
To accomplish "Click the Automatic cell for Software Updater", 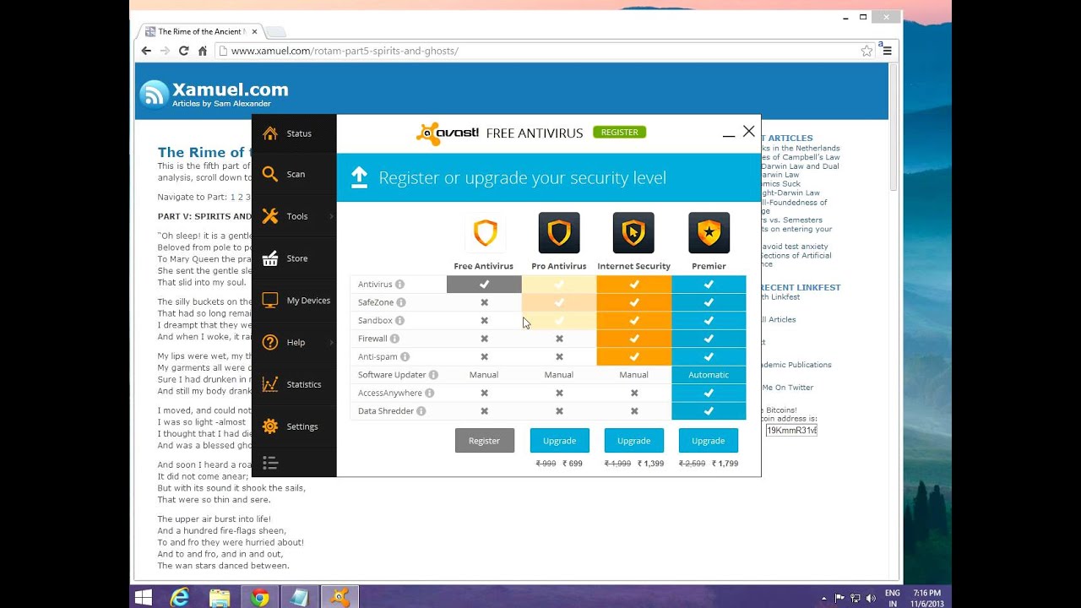I will point(709,375).
